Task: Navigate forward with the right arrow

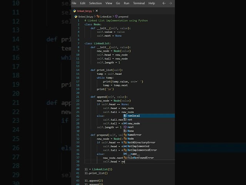Action: pyautogui.click(x=170, y=3)
